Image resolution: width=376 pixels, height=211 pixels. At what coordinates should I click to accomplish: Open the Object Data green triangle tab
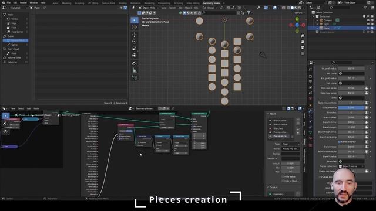[310, 132]
